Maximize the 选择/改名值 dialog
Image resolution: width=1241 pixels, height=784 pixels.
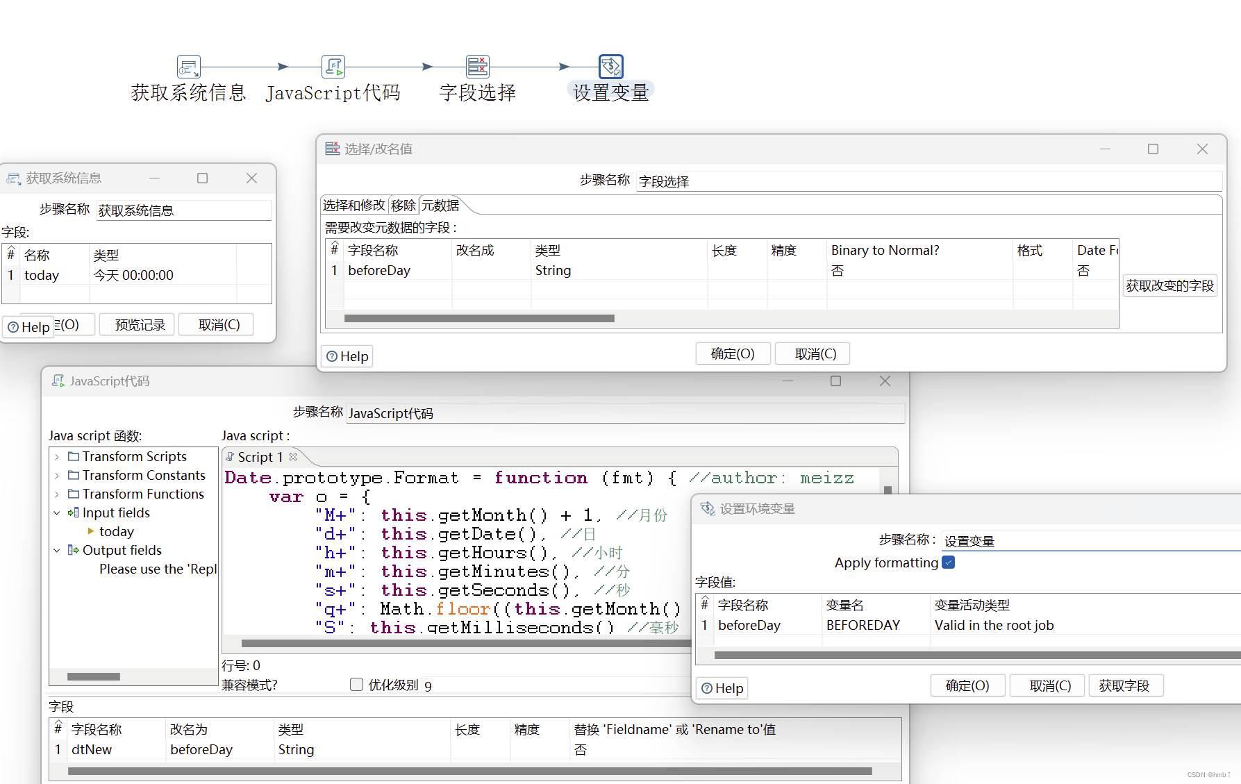[x=1153, y=149]
